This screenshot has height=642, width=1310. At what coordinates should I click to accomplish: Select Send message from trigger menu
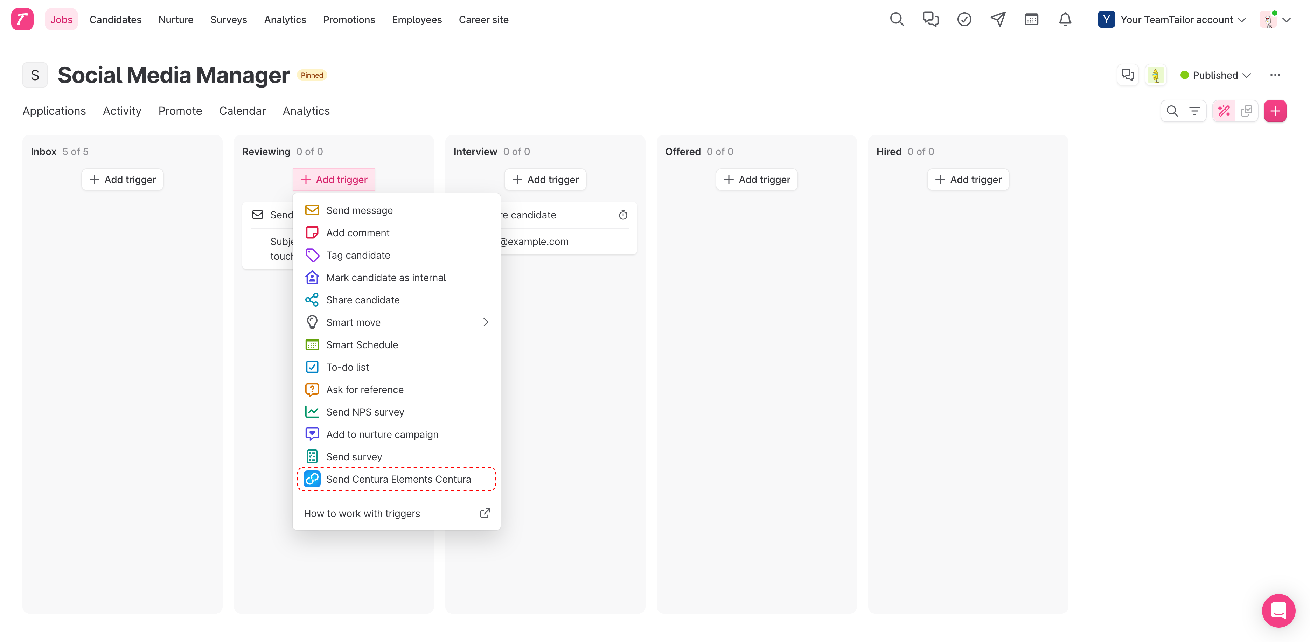click(x=396, y=210)
